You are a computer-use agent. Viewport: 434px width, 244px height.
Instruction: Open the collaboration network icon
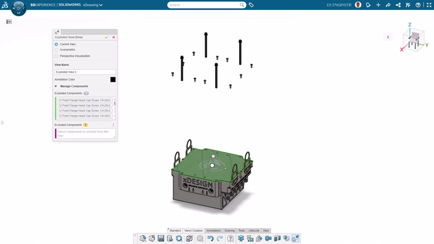point(398,5)
